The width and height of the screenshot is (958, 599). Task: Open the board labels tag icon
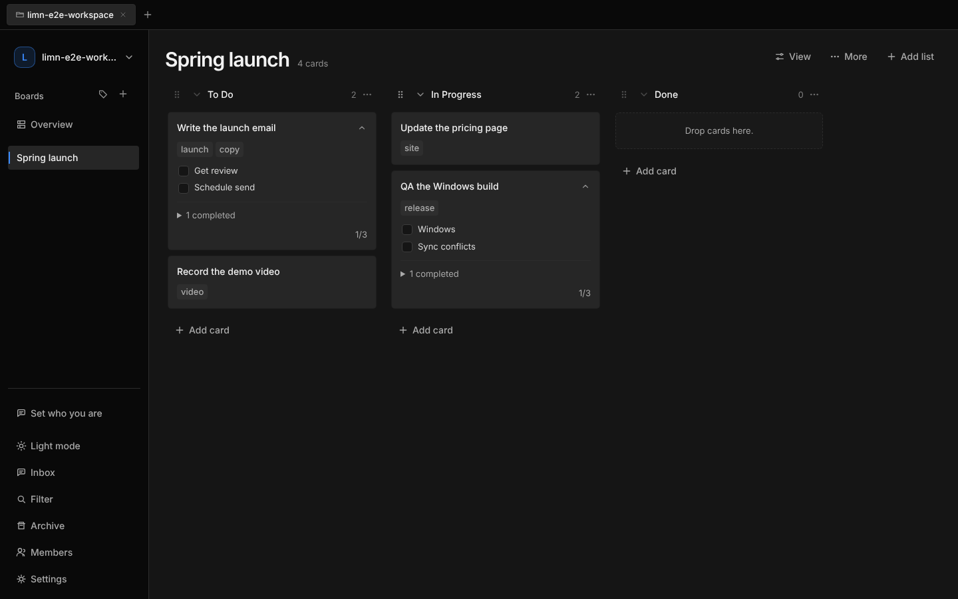(x=103, y=95)
